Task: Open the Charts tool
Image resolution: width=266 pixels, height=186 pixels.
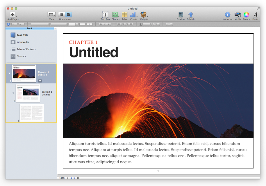Action: click(133, 15)
